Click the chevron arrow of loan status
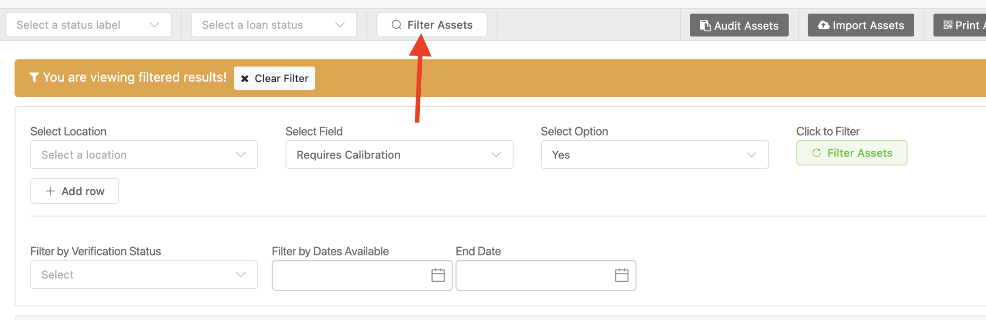The image size is (986, 320). click(x=340, y=25)
